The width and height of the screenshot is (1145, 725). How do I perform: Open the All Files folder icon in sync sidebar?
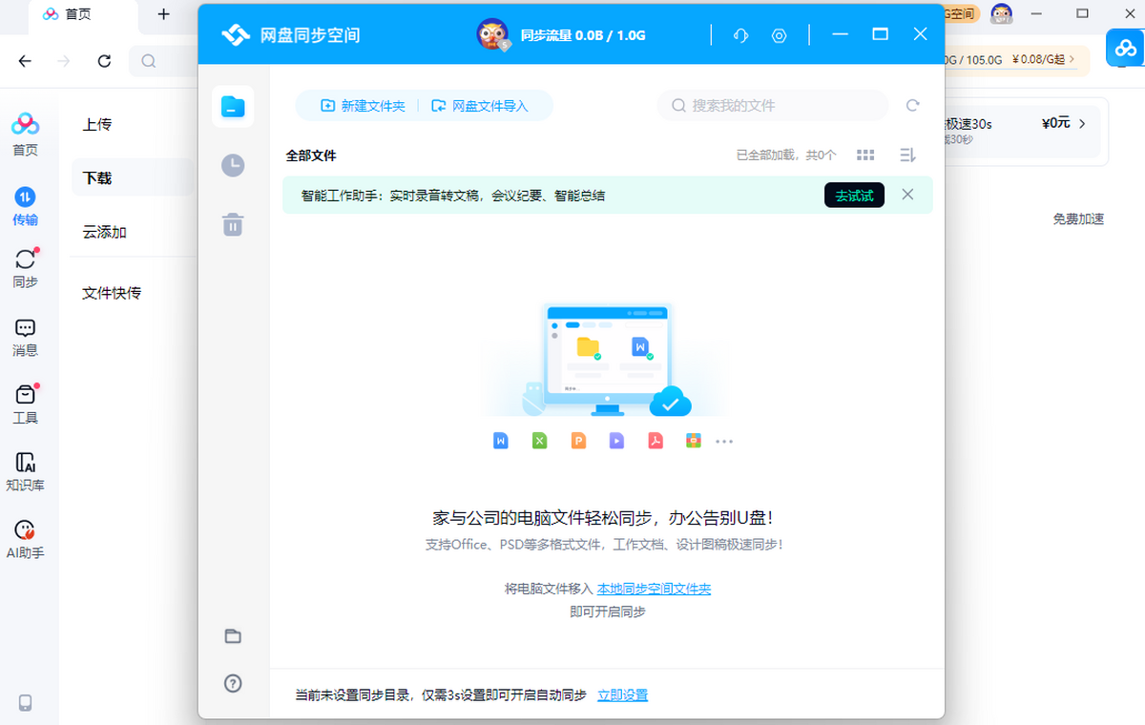click(x=233, y=106)
